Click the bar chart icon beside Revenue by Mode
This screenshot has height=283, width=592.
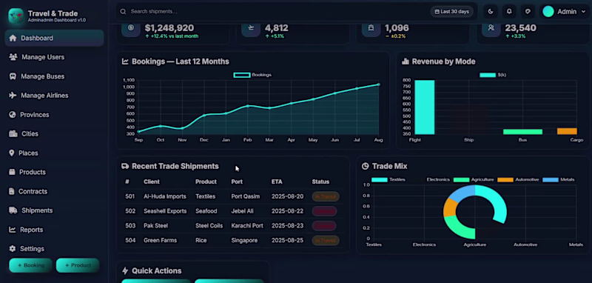(405, 61)
